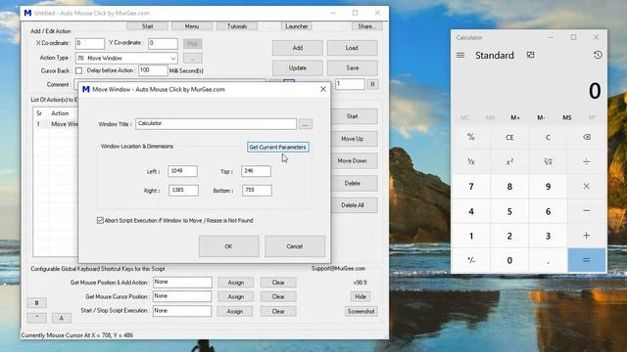Click Calculator minus key
Screen dimensions: 627x352
click(x=587, y=211)
